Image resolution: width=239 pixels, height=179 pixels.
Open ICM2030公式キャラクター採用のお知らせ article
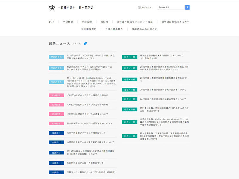87,95
